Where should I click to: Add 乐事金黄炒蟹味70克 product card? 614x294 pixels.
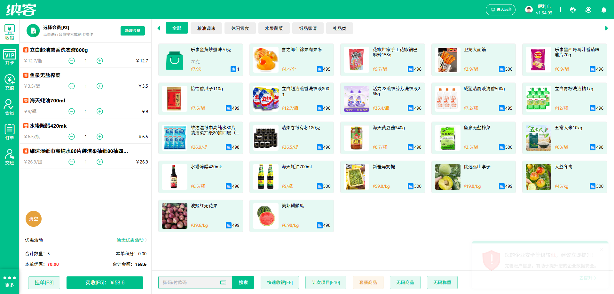click(x=201, y=60)
